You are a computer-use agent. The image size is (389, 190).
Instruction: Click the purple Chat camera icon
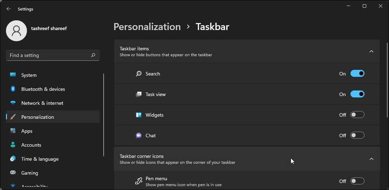[139, 135]
